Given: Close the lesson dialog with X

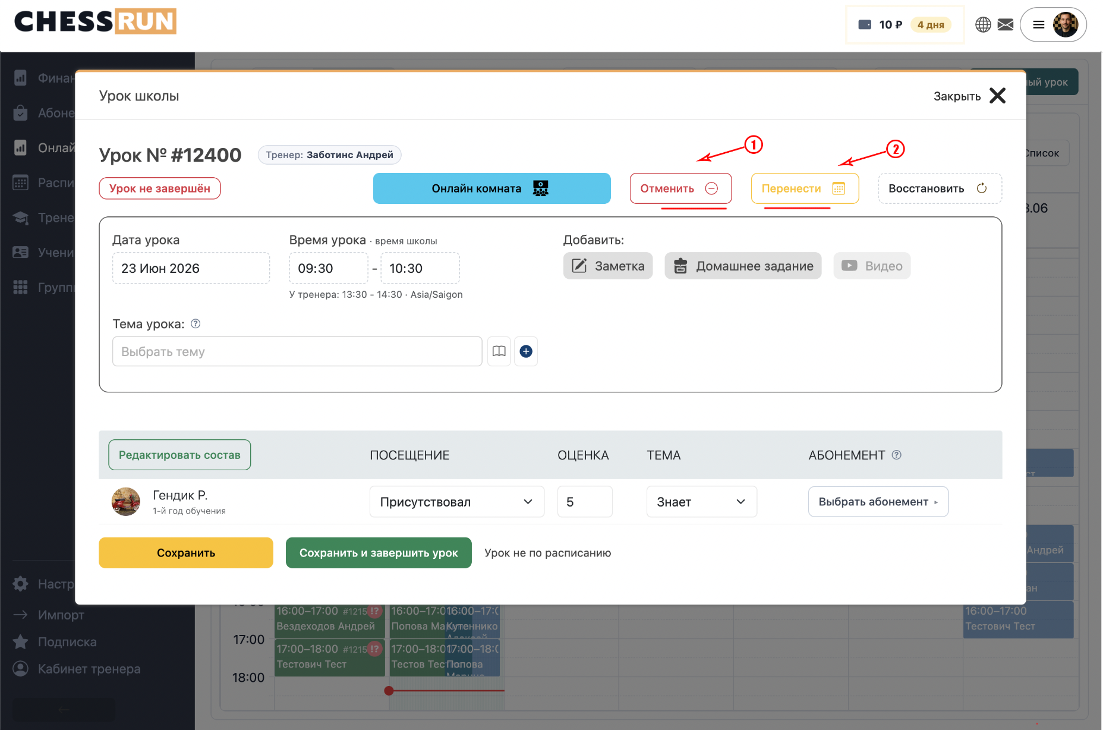Looking at the screenshot, I should 997,96.
